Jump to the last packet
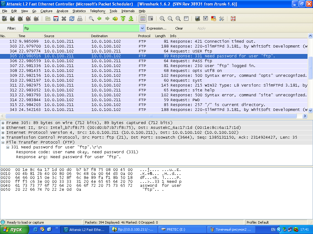313x234 pixels. coord(131,19)
